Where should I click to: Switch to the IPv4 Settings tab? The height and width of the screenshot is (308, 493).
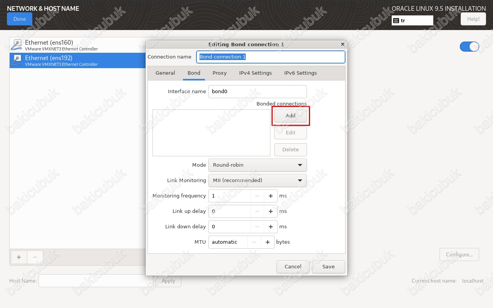point(255,73)
